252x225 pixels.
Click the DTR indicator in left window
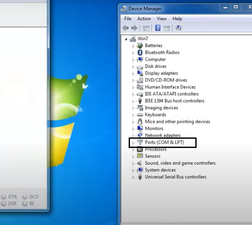coord(4,197)
